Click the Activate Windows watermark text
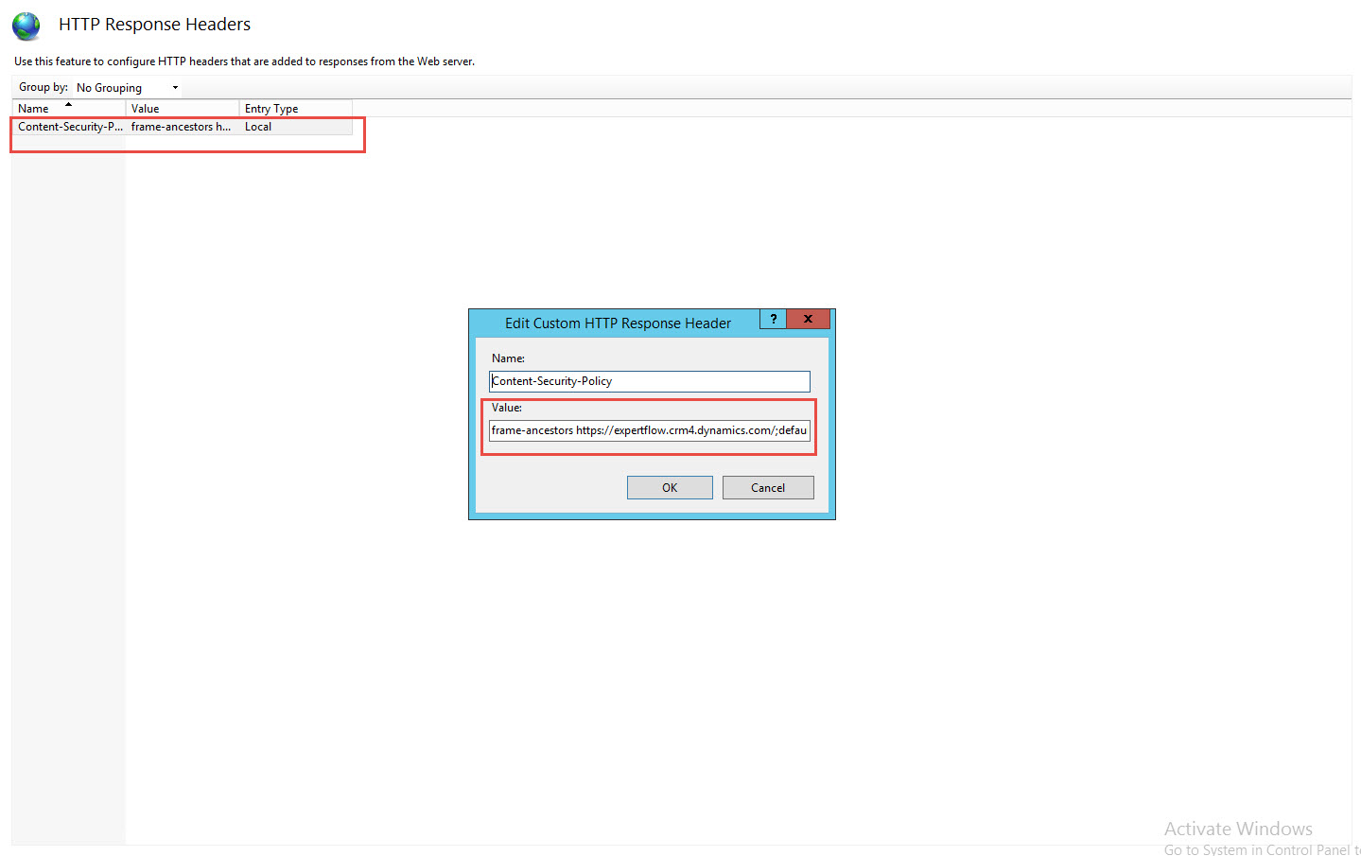Image resolution: width=1361 pixels, height=856 pixels. (1237, 829)
